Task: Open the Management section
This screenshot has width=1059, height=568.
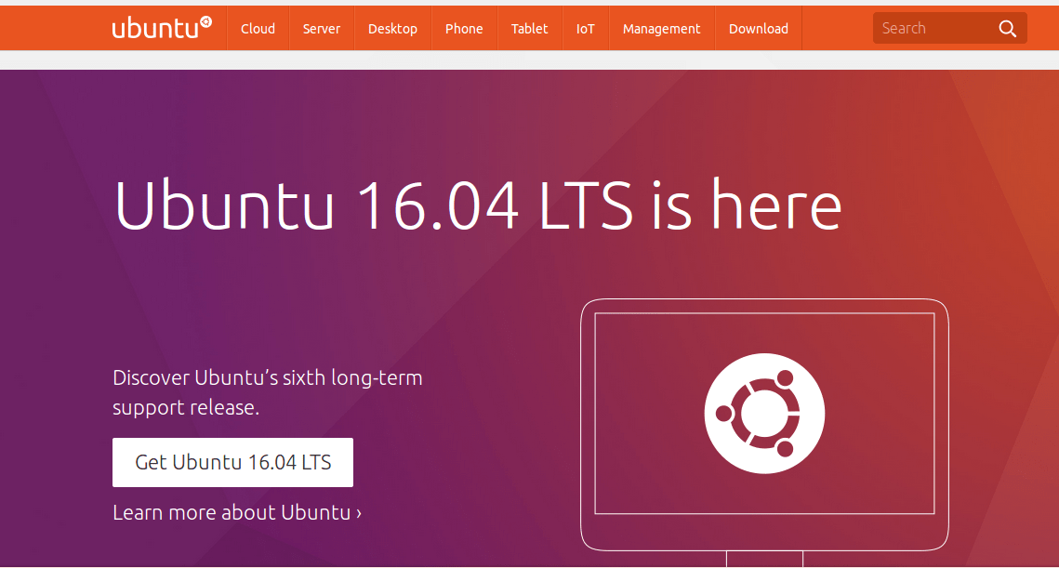Action: 661,28
